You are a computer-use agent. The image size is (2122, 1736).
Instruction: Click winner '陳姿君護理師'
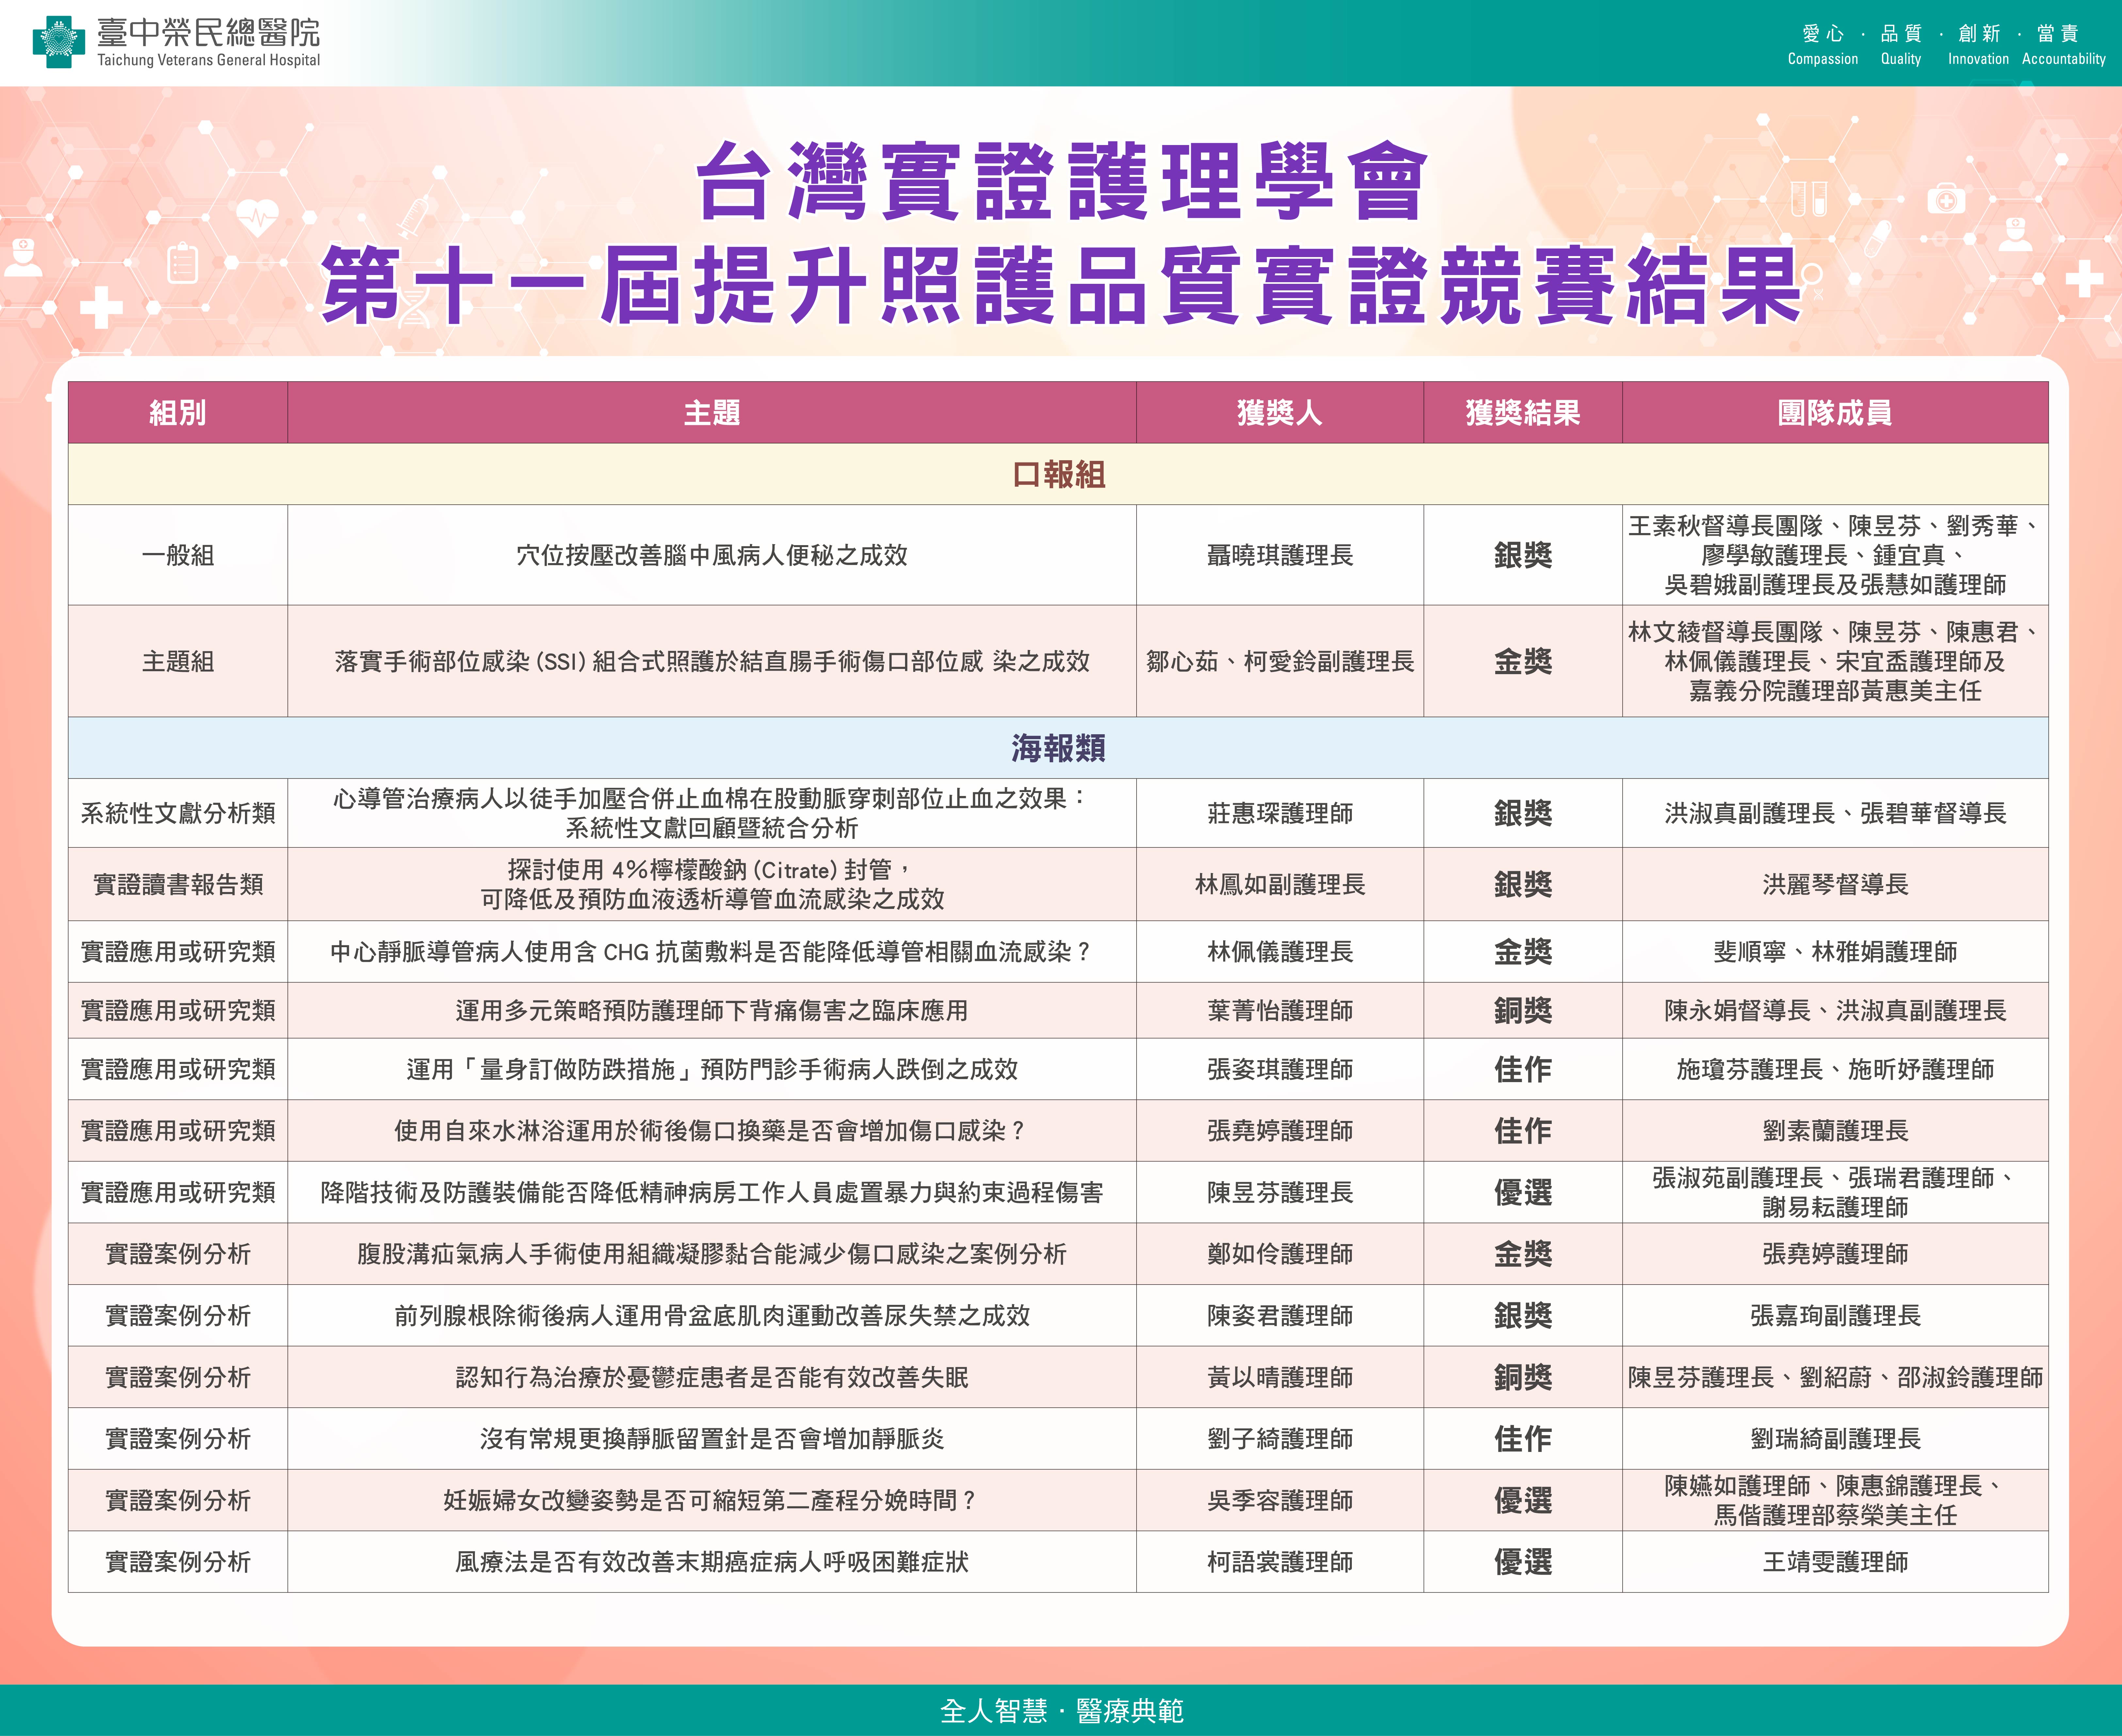1280,1315
